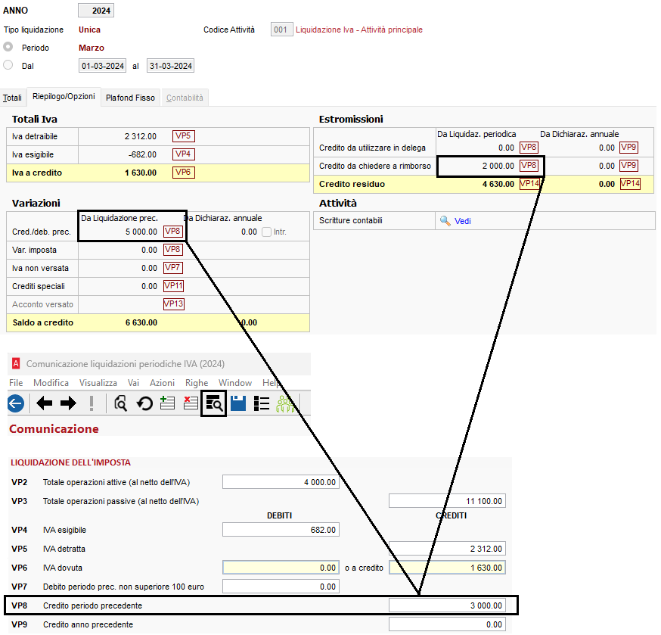The width and height of the screenshot is (661, 635).
Task: Tick the Intr. checkbox
Action: pyautogui.click(x=266, y=232)
